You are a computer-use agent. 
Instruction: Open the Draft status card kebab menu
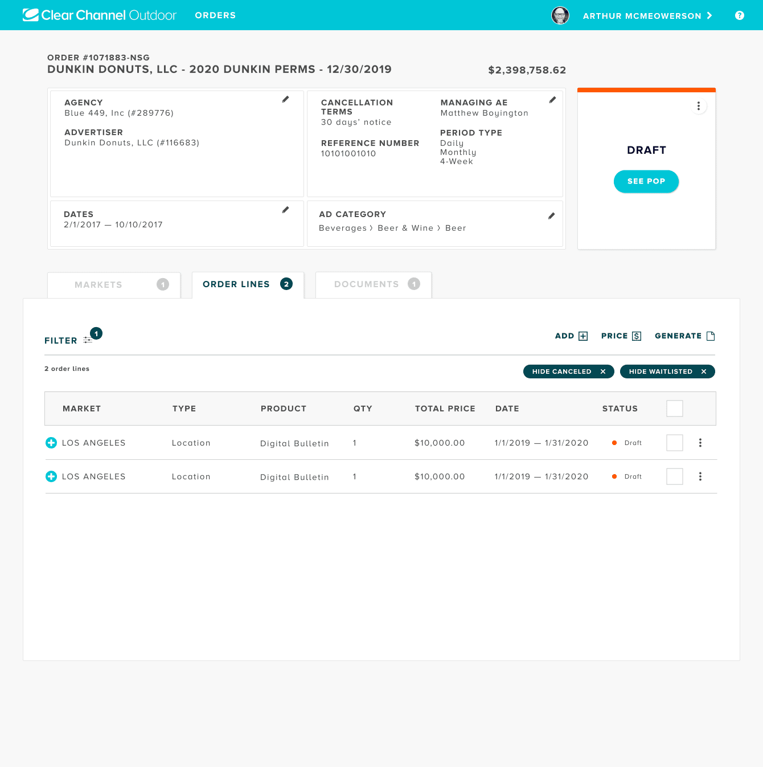[699, 107]
